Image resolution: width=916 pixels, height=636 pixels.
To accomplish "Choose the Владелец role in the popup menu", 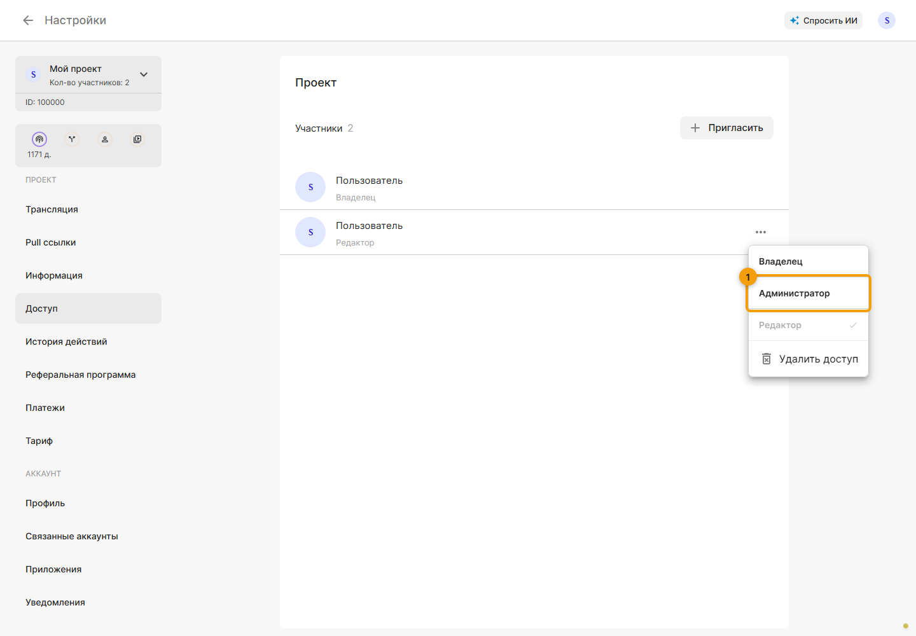I will [x=808, y=261].
